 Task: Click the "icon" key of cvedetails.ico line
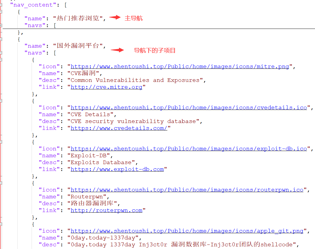(x=50, y=108)
